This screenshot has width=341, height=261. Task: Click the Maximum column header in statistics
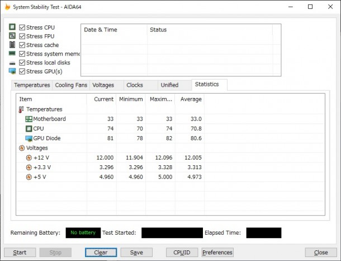160,99
